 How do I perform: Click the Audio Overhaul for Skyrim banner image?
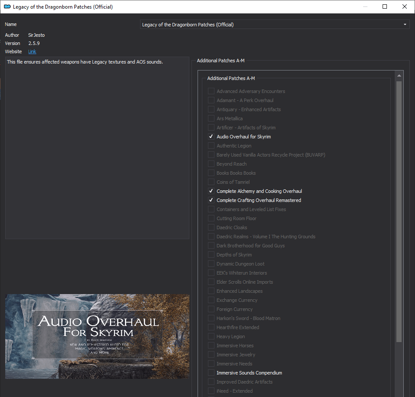(x=97, y=336)
